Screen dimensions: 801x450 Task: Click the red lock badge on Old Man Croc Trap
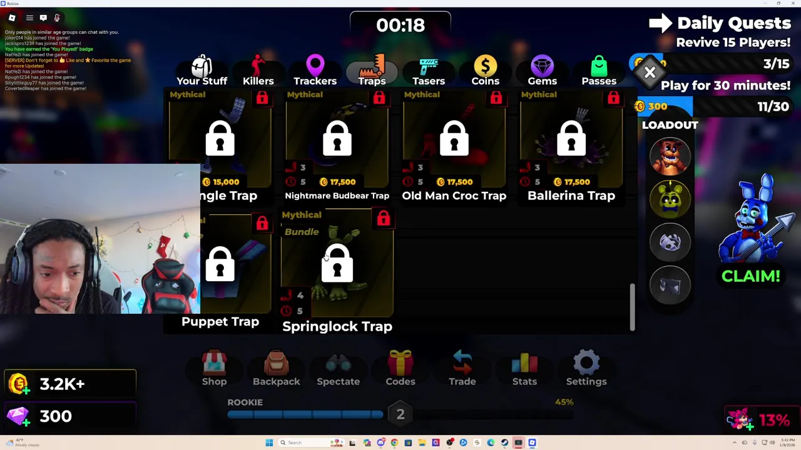(x=496, y=98)
